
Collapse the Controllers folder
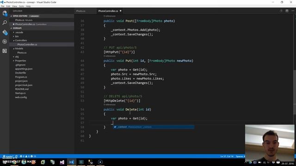click(21, 41)
